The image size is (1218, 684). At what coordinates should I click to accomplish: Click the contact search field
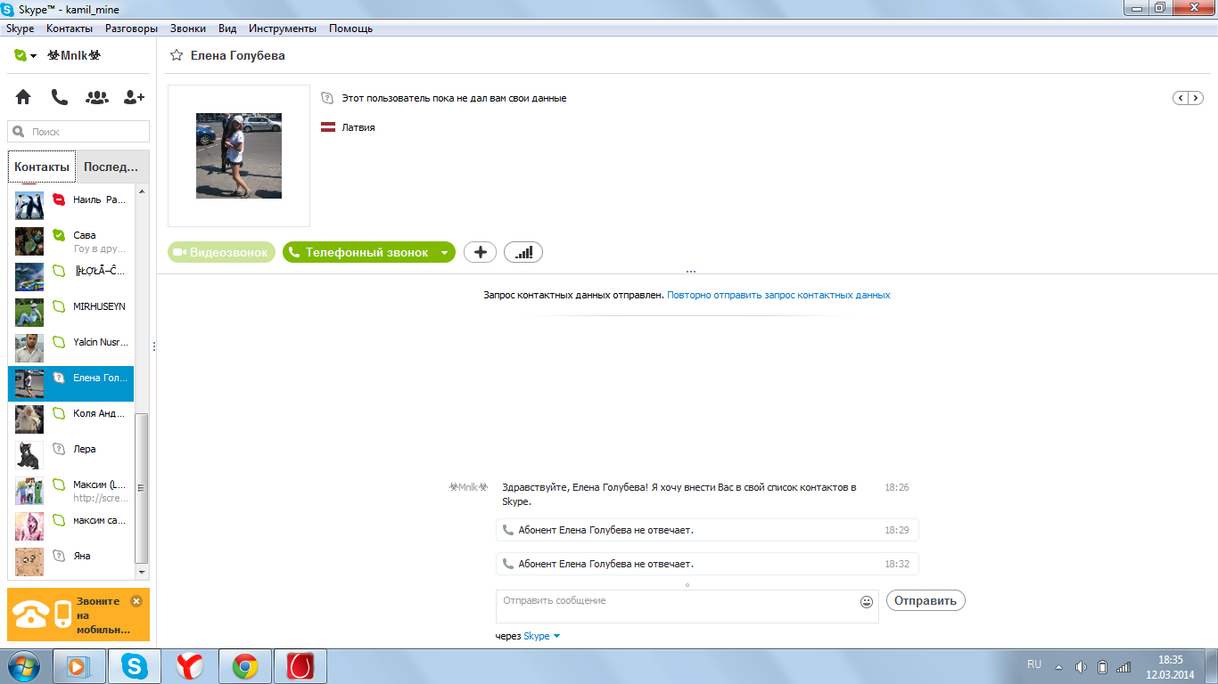coord(78,132)
